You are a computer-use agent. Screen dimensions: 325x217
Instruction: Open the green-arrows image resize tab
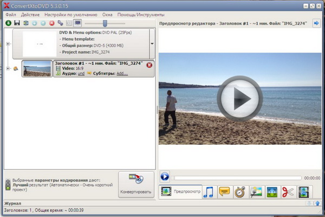272,192
